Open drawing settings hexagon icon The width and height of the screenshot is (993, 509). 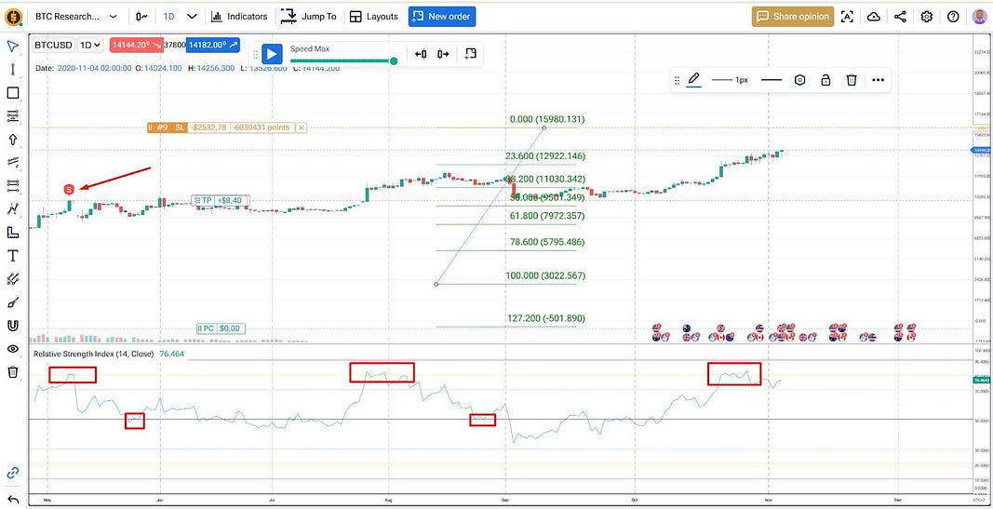click(x=799, y=80)
